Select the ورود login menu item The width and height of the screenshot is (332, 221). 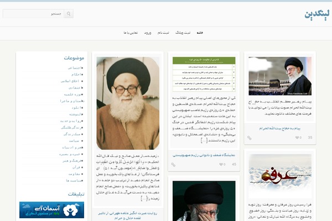pos(148,33)
